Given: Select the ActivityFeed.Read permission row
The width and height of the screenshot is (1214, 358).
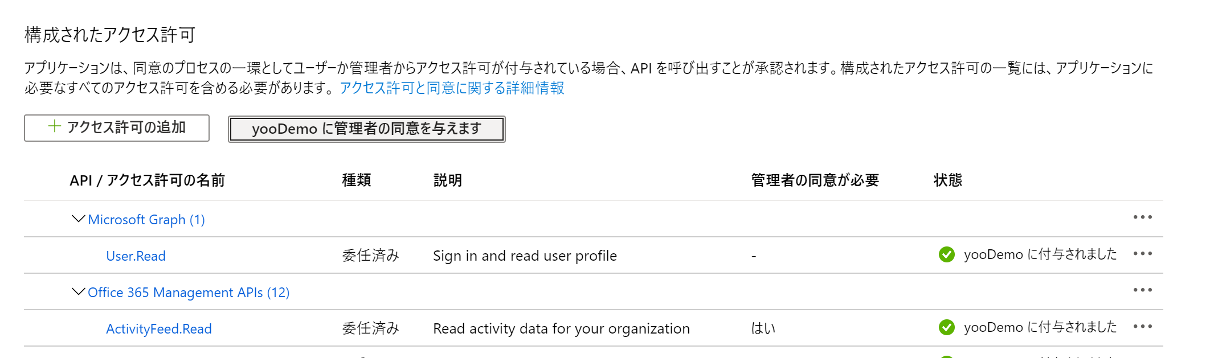Looking at the screenshot, I should click(x=158, y=328).
